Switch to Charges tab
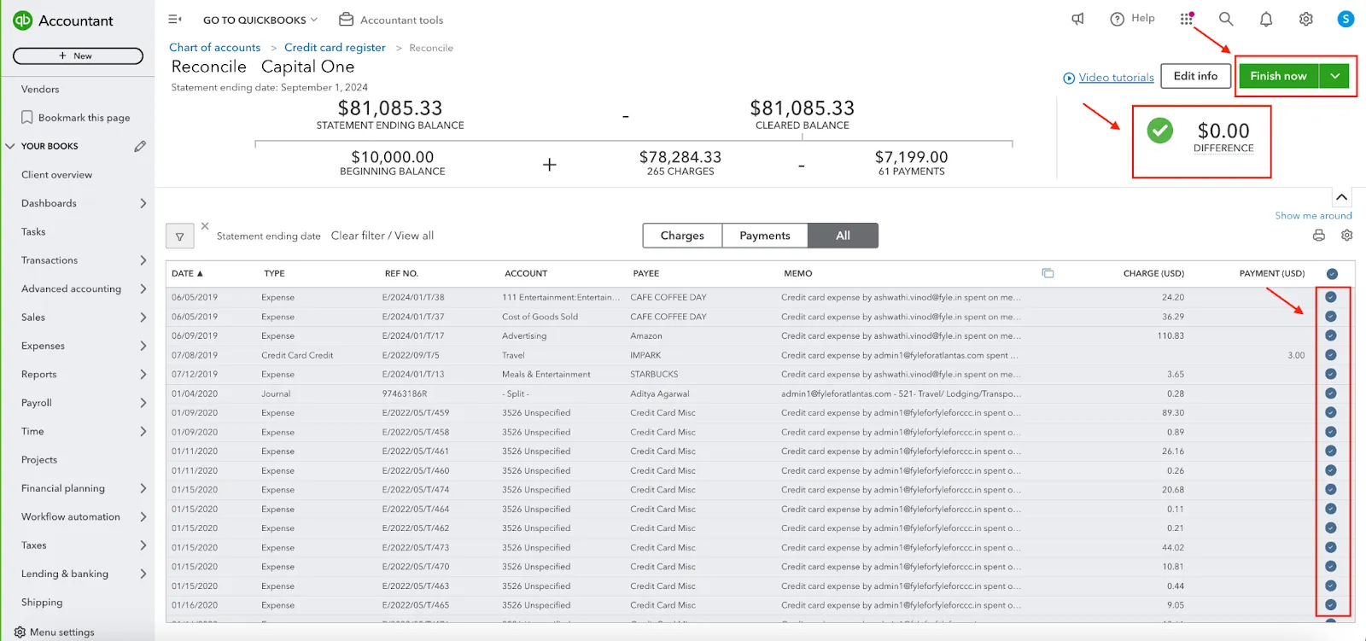 (682, 236)
